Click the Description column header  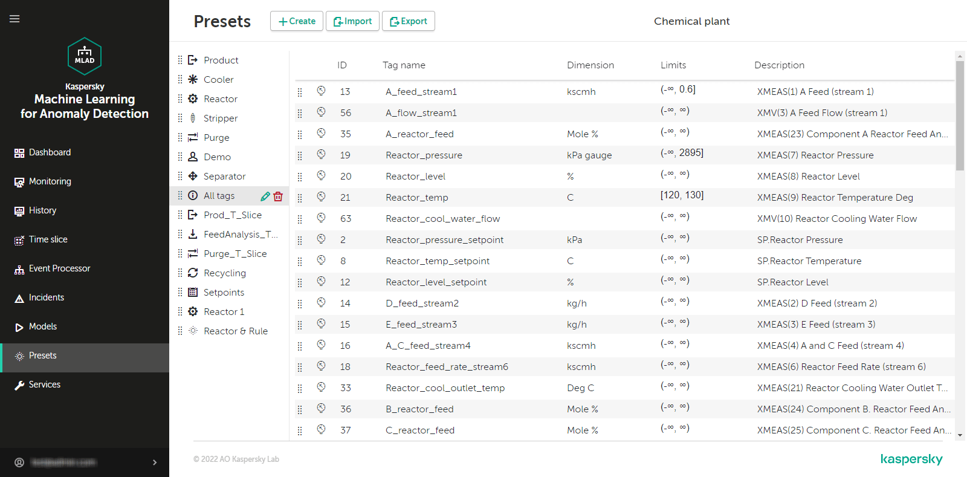(779, 65)
